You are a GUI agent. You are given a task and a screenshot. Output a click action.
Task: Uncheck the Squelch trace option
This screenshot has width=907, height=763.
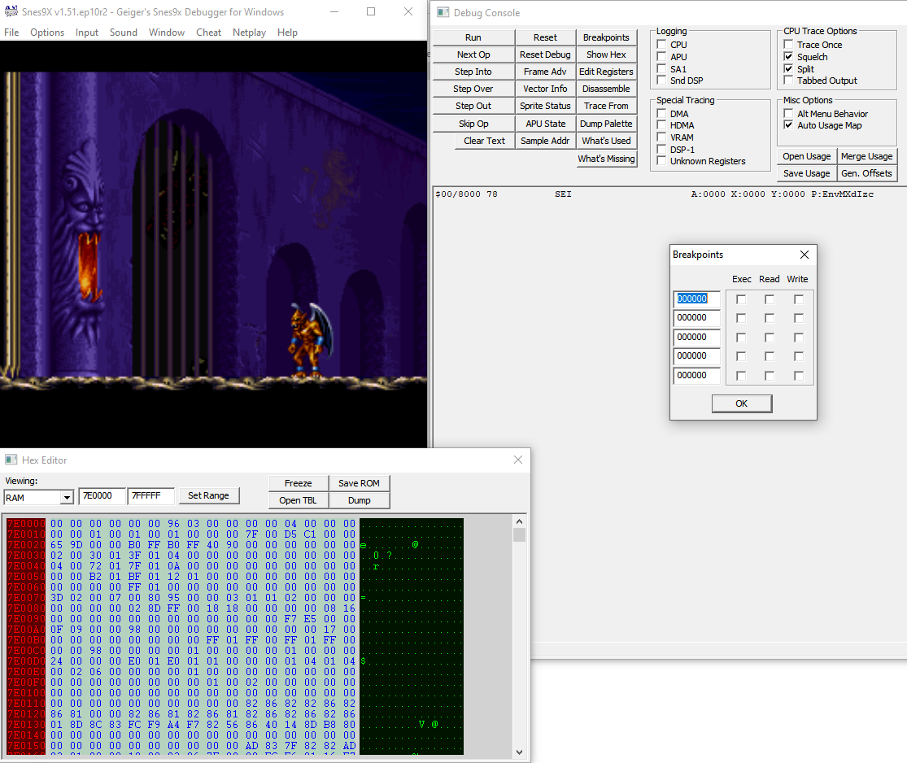click(x=788, y=57)
